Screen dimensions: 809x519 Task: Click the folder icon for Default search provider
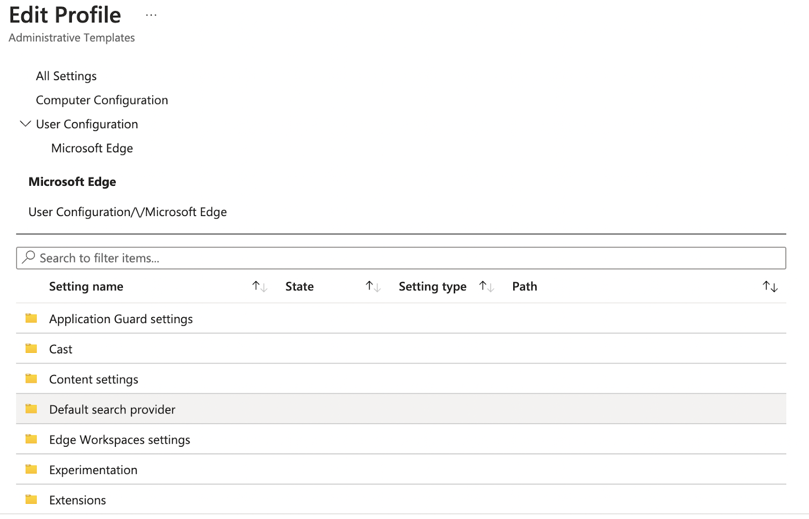click(x=31, y=409)
